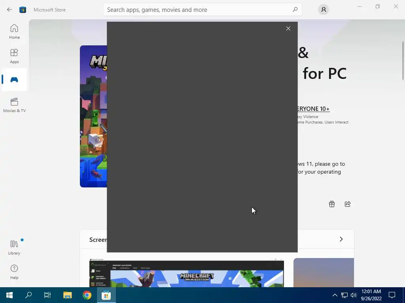Viewport: 405px width, 303px height.
Task: Open the network status tray icon
Action: tap(344, 295)
